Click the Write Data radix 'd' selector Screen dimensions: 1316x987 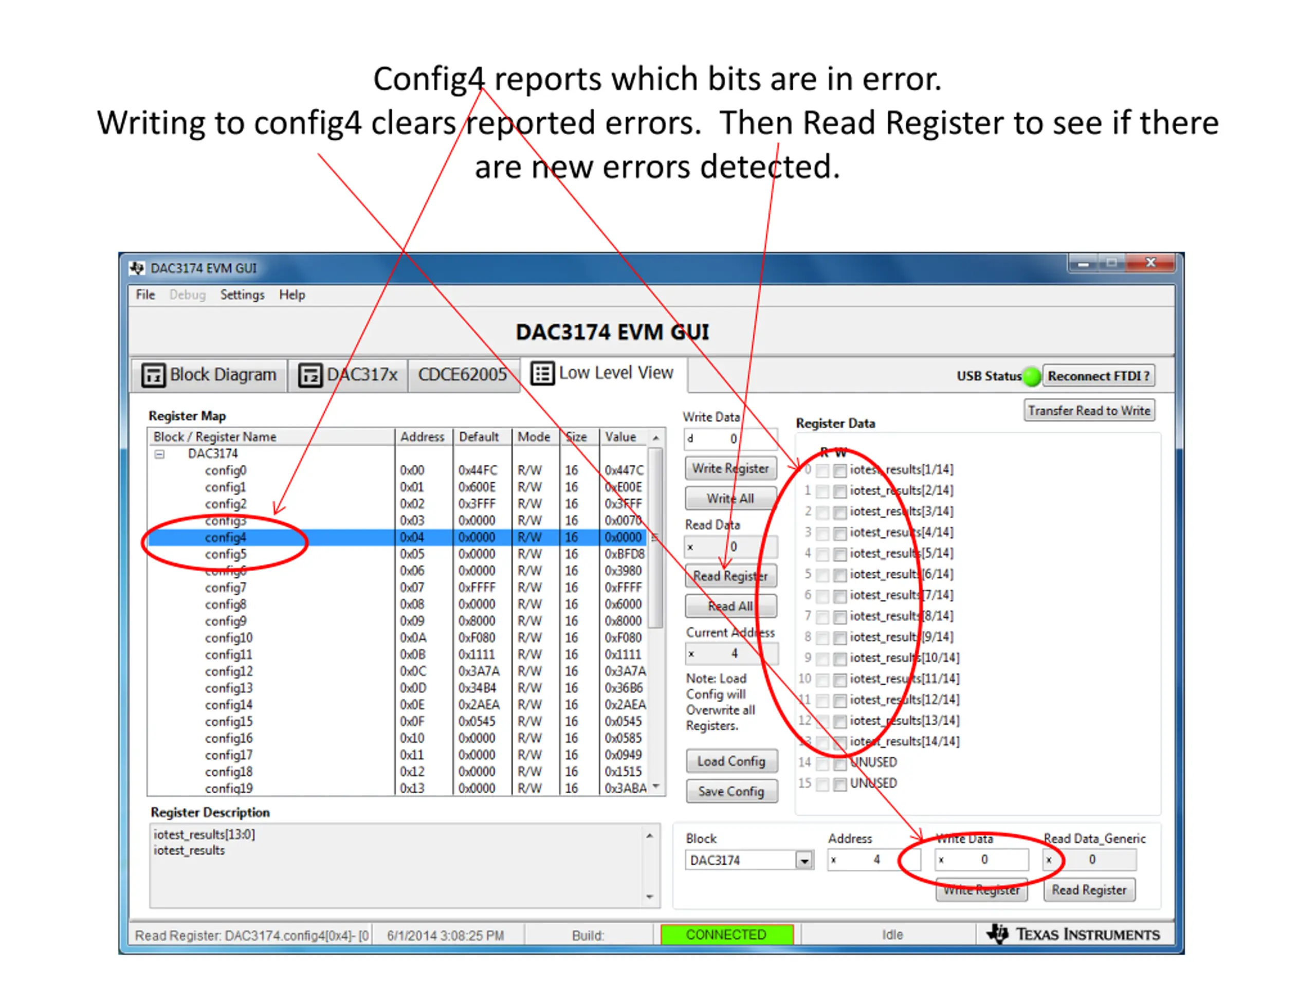tap(691, 438)
